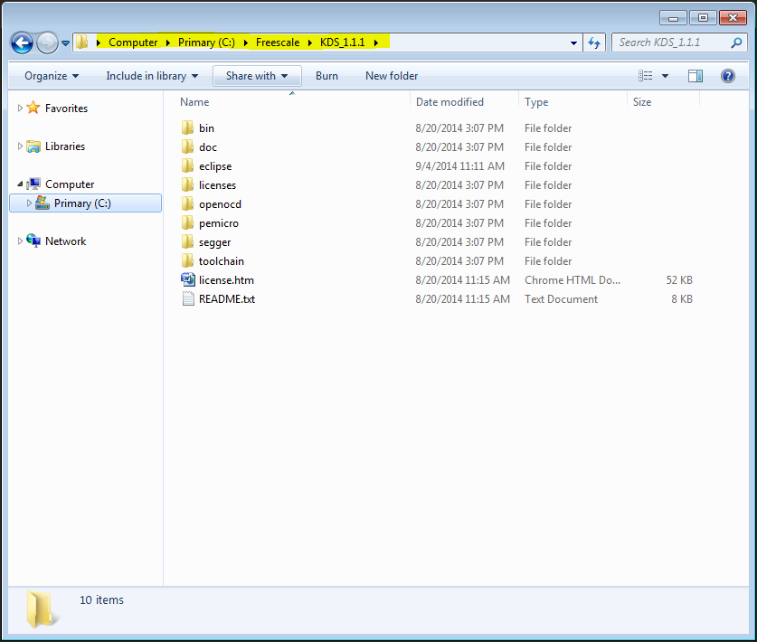
Task: Open the address bar history dropdown
Action: coord(573,43)
